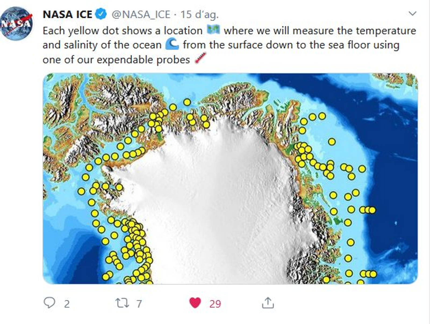The image size is (430, 324).
Task: Expand the tweet options chevron
Action: pos(412,13)
